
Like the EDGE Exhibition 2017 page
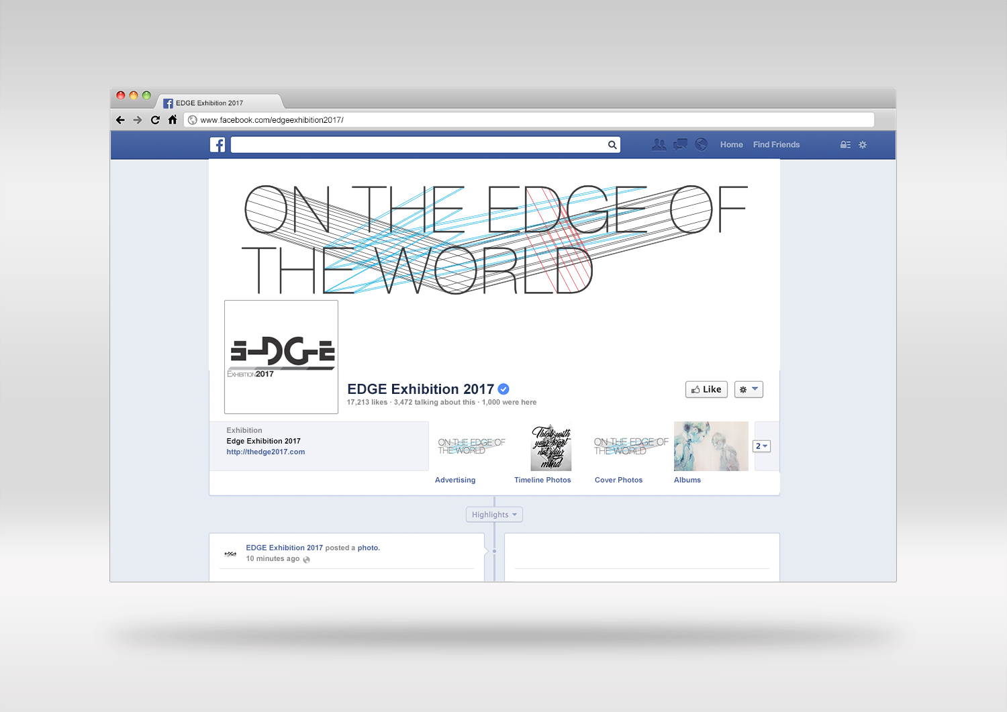(x=706, y=389)
